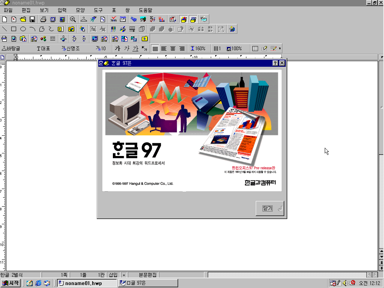The width and height of the screenshot is (384, 288).
Task: Select the rectangle drawing tool
Action: [14, 29]
